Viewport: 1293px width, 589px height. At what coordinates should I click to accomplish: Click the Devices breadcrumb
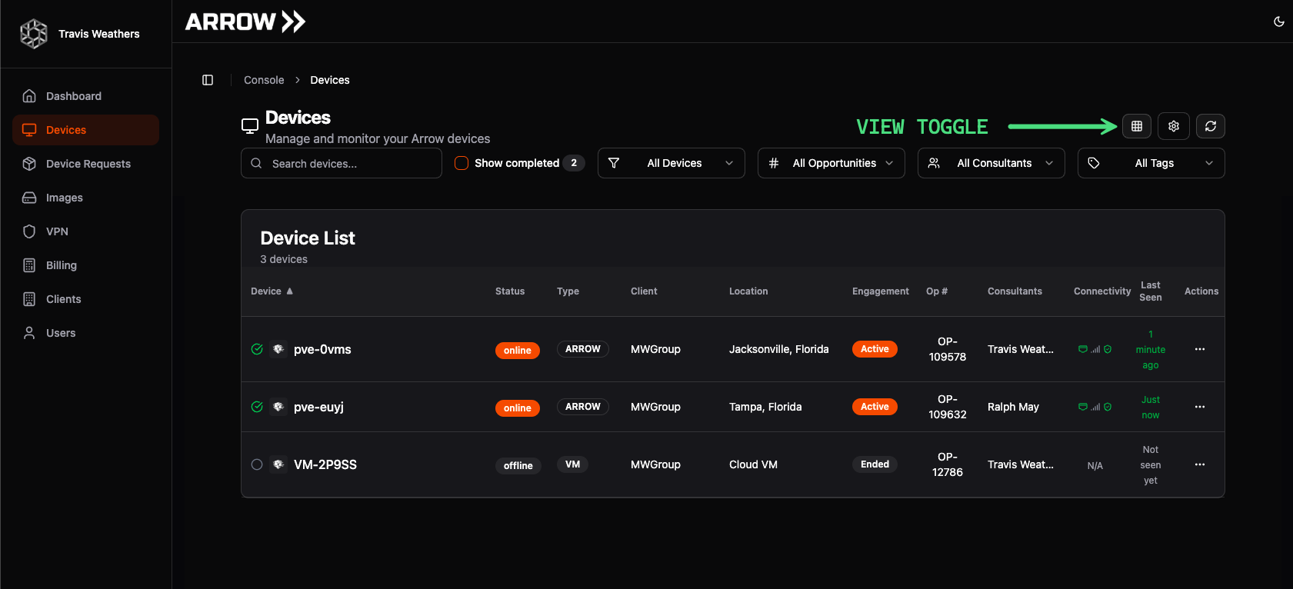click(330, 80)
